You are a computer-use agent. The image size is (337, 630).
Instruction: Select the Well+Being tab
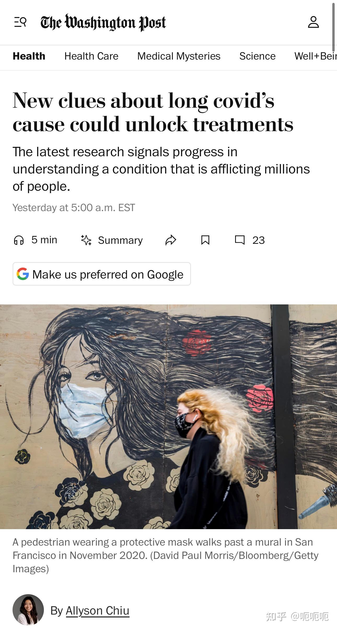coord(316,56)
